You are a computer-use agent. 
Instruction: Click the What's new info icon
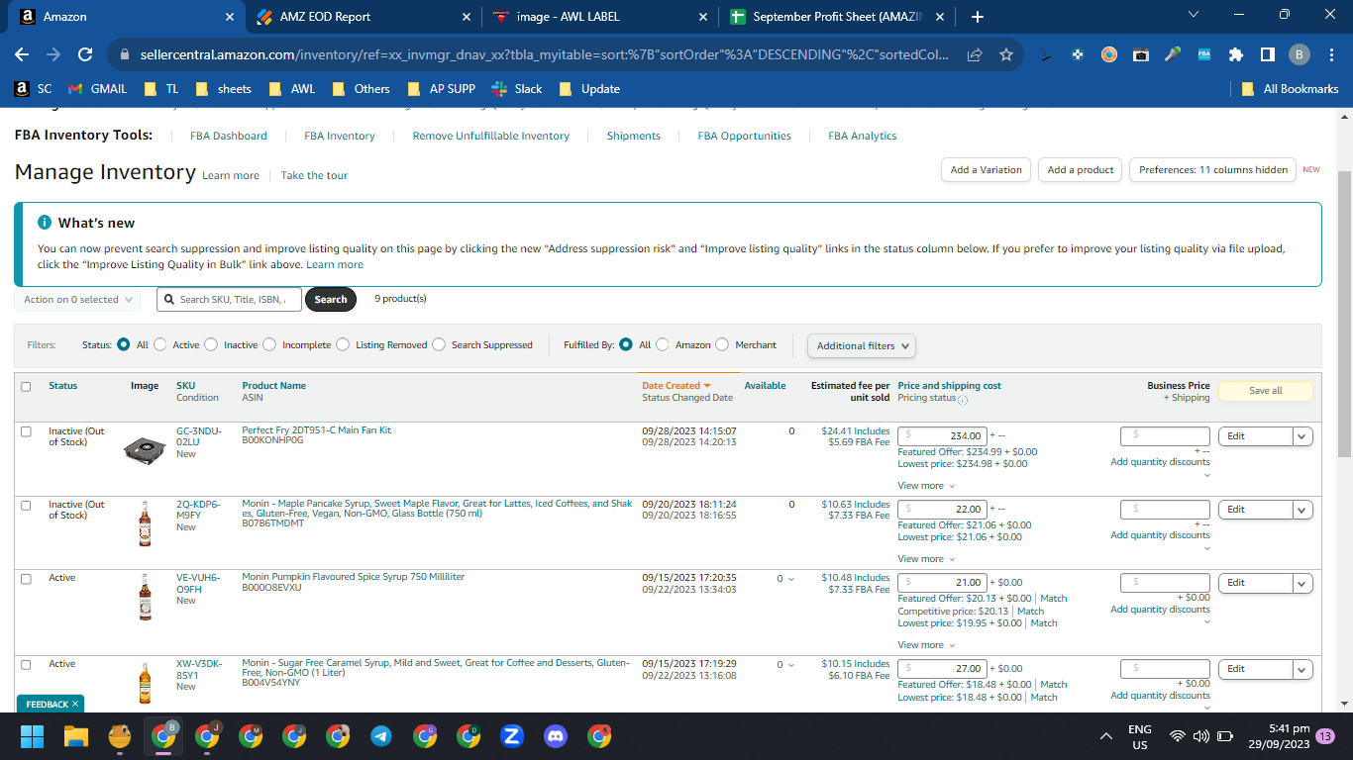click(45, 223)
